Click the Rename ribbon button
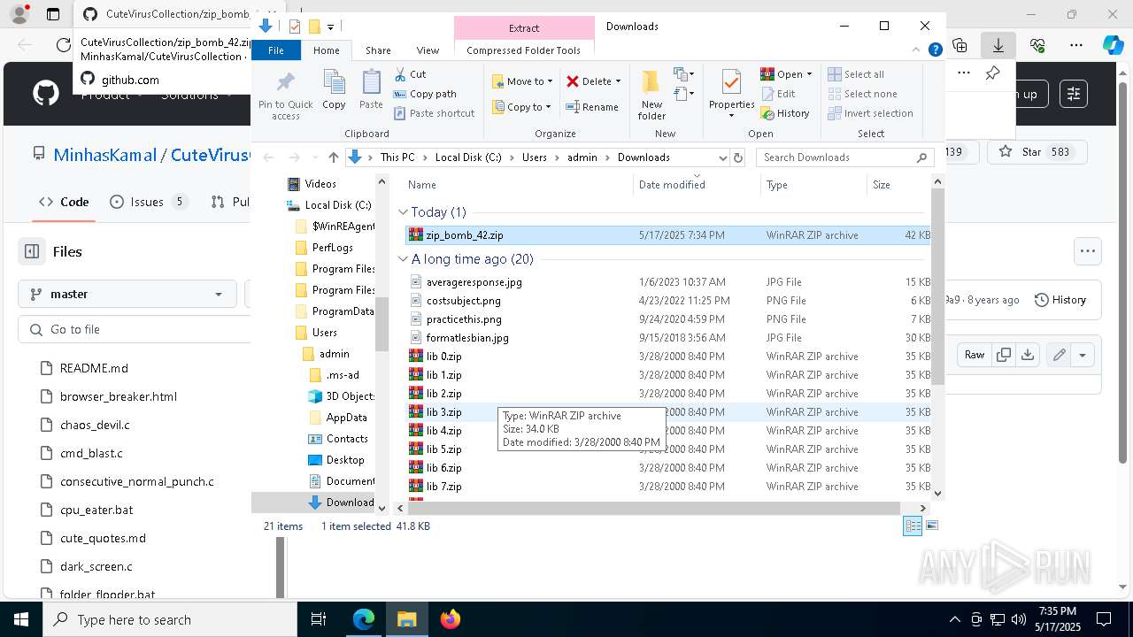 point(592,107)
